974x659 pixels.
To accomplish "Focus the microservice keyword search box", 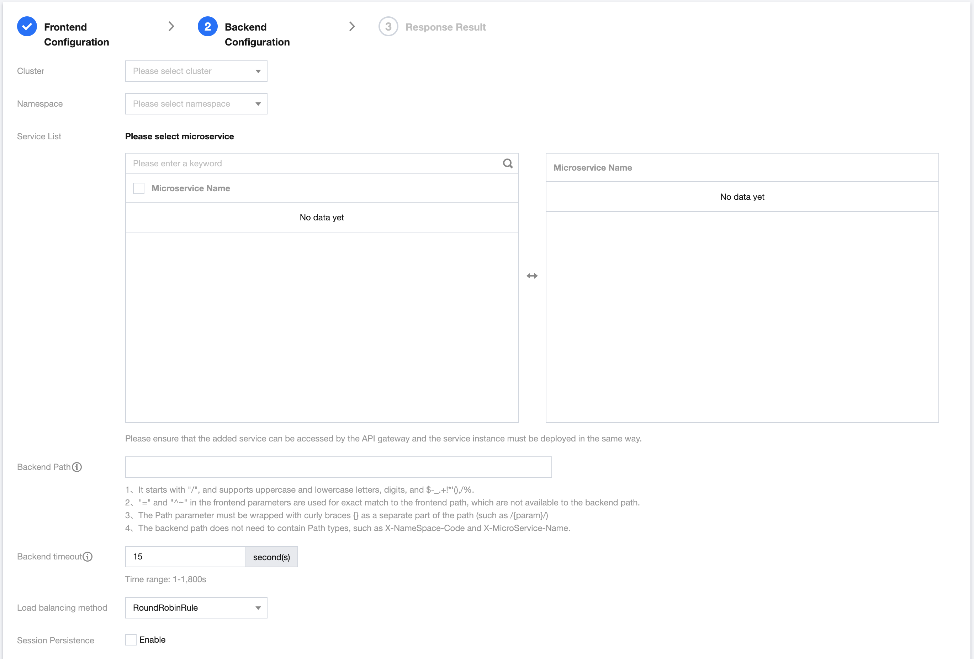I will [314, 163].
